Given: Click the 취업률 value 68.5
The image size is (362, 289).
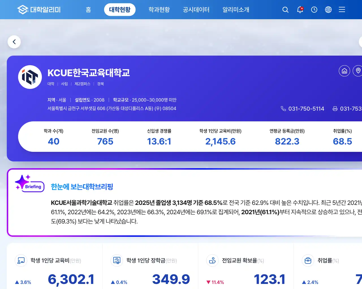Looking at the screenshot, I should coord(342,141).
